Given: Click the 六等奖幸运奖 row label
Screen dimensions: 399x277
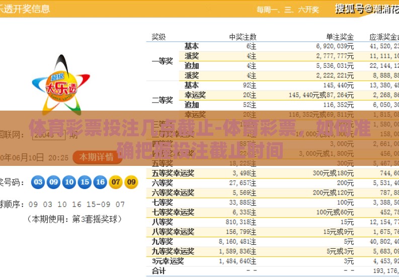Looking at the screenshot, I should [173, 193].
